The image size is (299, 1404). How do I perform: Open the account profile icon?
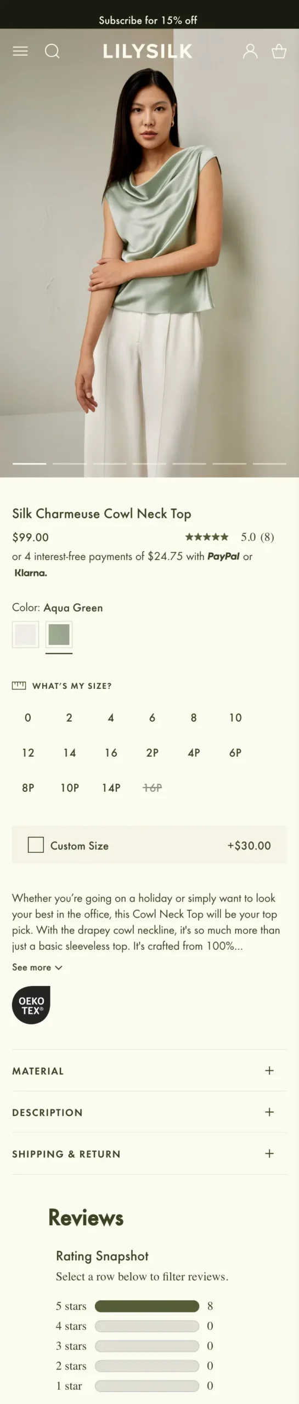tap(250, 51)
